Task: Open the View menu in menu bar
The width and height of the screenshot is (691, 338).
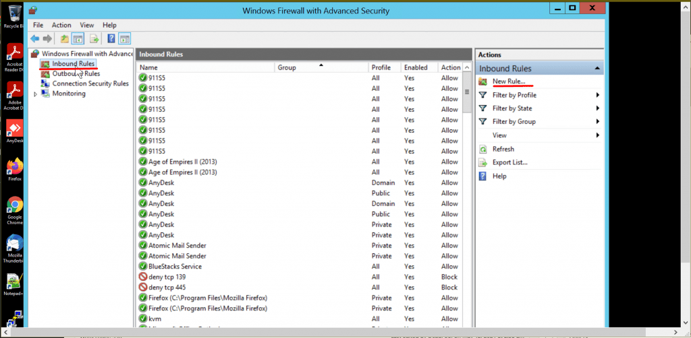Action: click(86, 25)
